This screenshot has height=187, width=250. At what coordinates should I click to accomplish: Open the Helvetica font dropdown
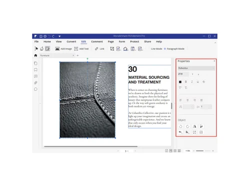click(196, 68)
